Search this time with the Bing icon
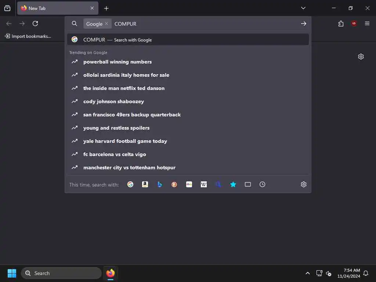The image size is (376, 282). point(160,184)
